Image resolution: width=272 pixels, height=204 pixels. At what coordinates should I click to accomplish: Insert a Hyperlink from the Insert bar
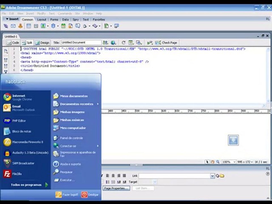pos(6,26)
